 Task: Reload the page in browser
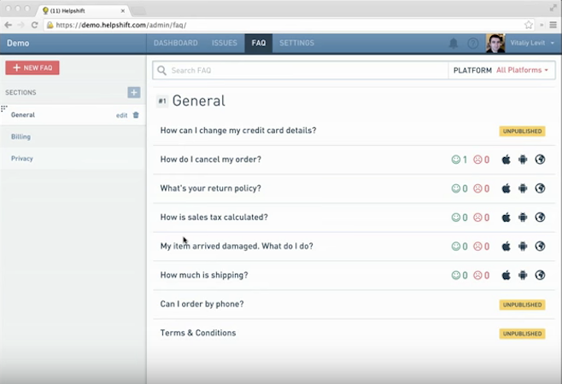pyautogui.click(x=34, y=25)
